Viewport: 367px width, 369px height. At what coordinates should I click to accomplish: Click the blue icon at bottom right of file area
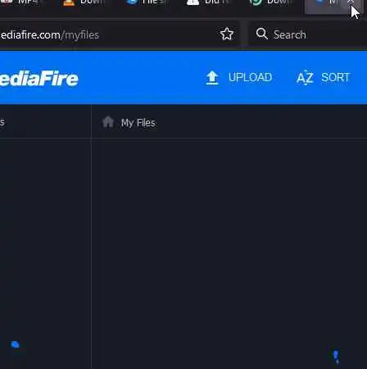point(336,358)
